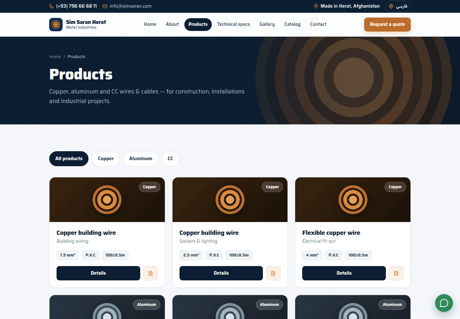This screenshot has width=460, height=319.
Task: Click the Sockets & lighting subtitle
Action: 198,241
